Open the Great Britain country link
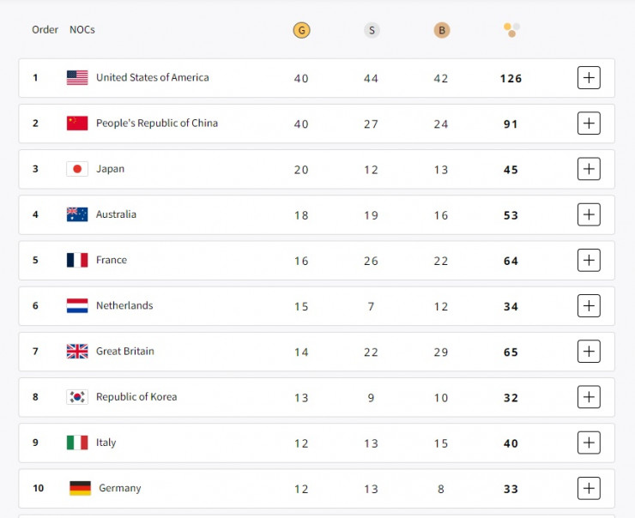This screenshot has height=518, width=635. [125, 352]
